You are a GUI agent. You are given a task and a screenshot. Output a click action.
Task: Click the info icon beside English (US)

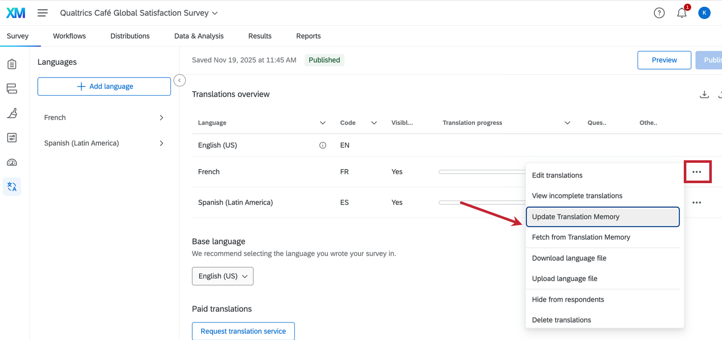point(323,145)
